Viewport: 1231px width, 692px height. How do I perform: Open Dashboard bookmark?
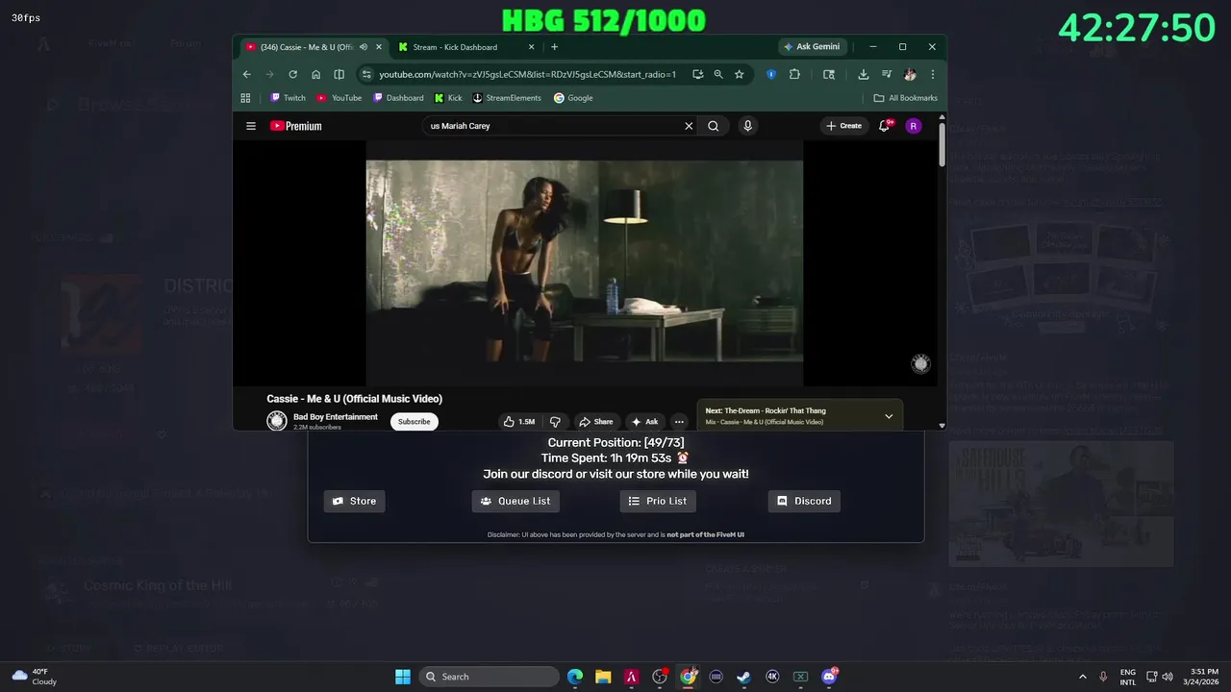(x=398, y=98)
